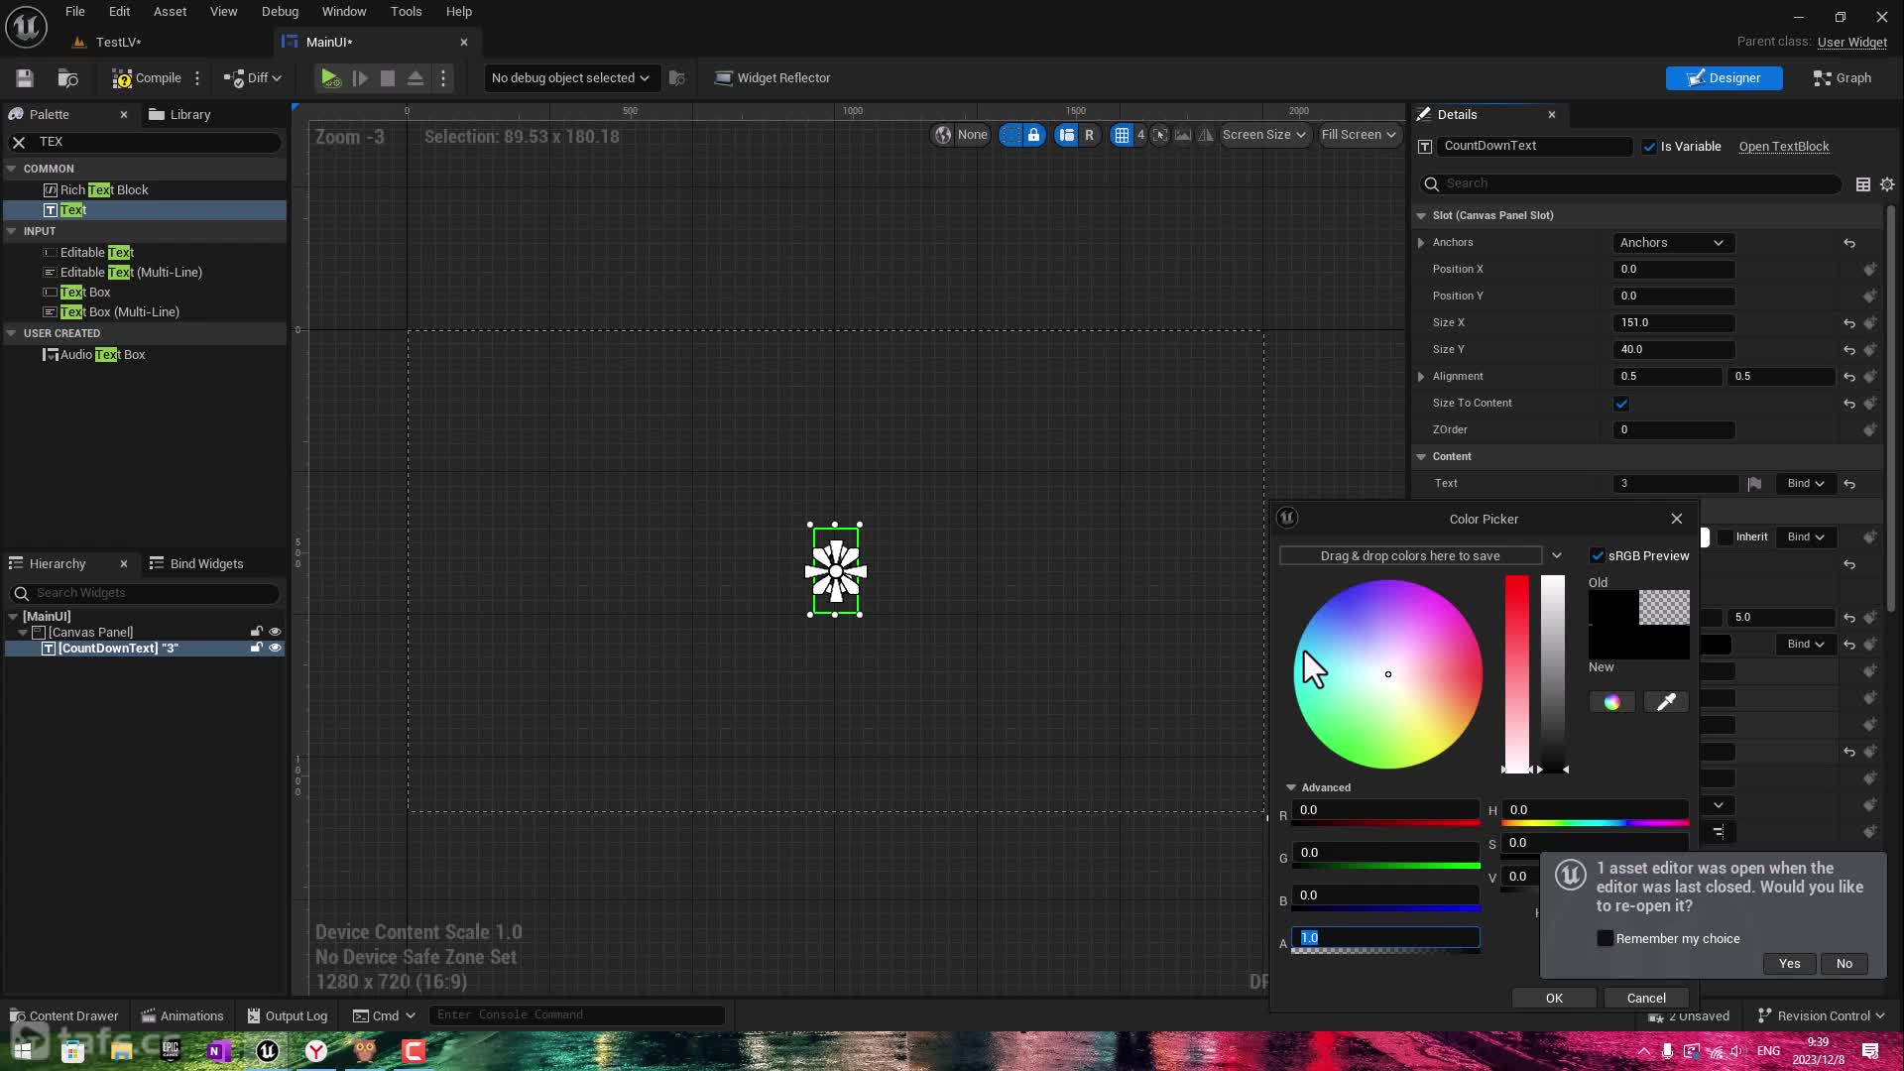Switch color wheel mode button
This screenshot has width=1904, height=1071.
(x=1611, y=702)
